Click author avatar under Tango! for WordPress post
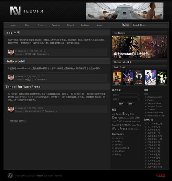Screen dimensions: 172x181 (11, 110)
